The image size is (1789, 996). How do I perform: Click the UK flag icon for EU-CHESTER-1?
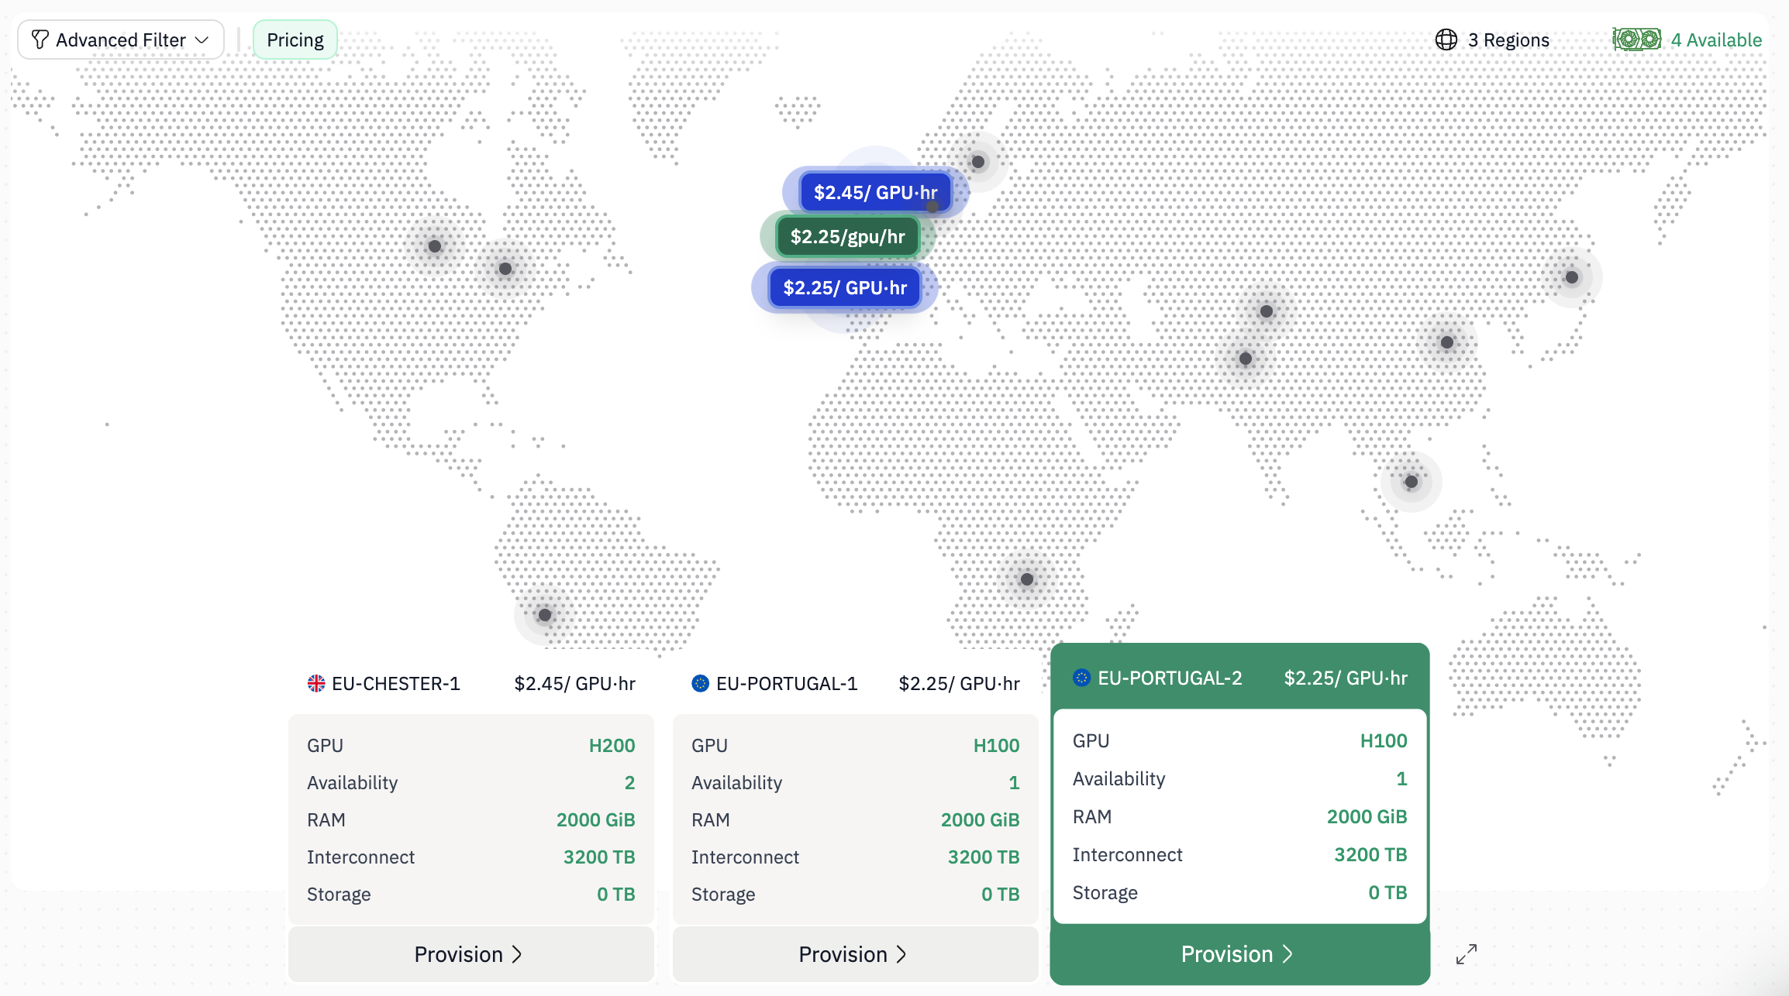tap(316, 683)
